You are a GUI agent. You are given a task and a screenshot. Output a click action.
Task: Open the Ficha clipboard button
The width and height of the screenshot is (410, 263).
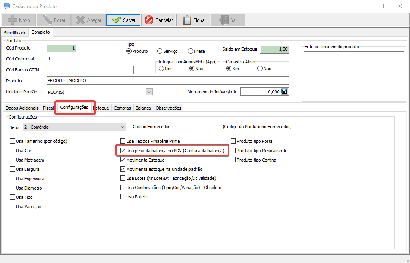click(x=193, y=20)
